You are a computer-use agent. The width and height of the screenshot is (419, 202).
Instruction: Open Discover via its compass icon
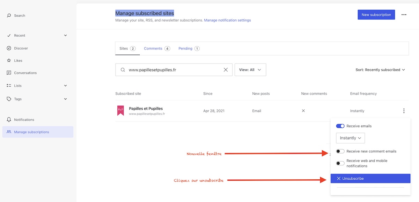(x=9, y=48)
